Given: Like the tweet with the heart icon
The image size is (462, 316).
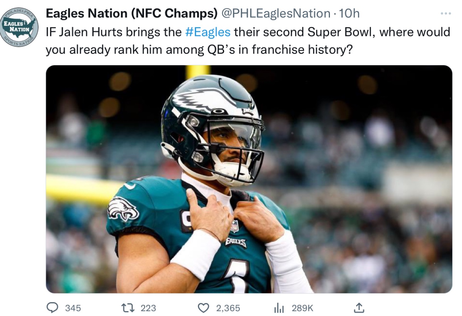Looking at the screenshot, I should click(x=204, y=308).
